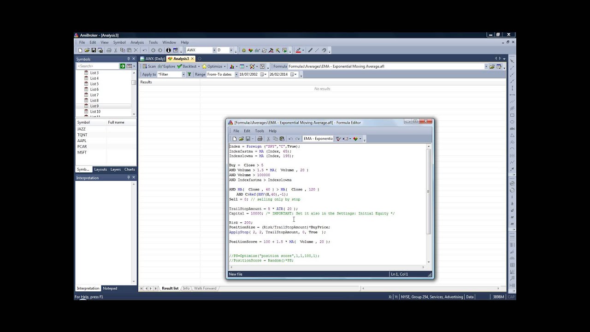Switch to the Layouts tab
The image size is (590, 332).
100,169
